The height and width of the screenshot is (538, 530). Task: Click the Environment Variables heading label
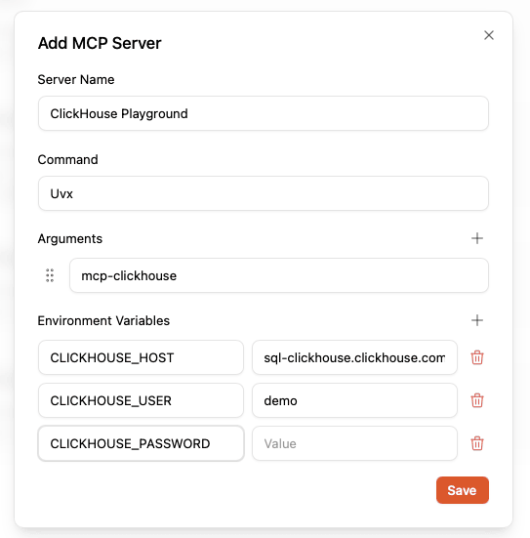pos(103,320)
